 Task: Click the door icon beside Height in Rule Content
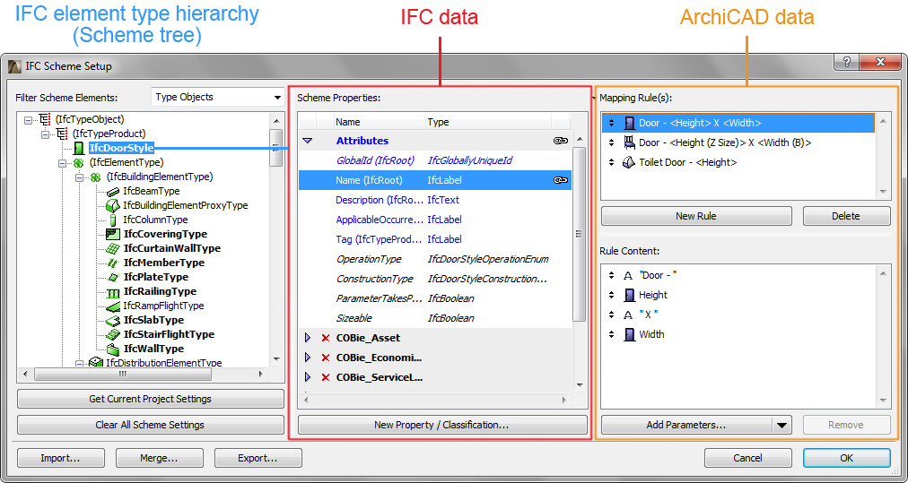[x=630, y=295]
